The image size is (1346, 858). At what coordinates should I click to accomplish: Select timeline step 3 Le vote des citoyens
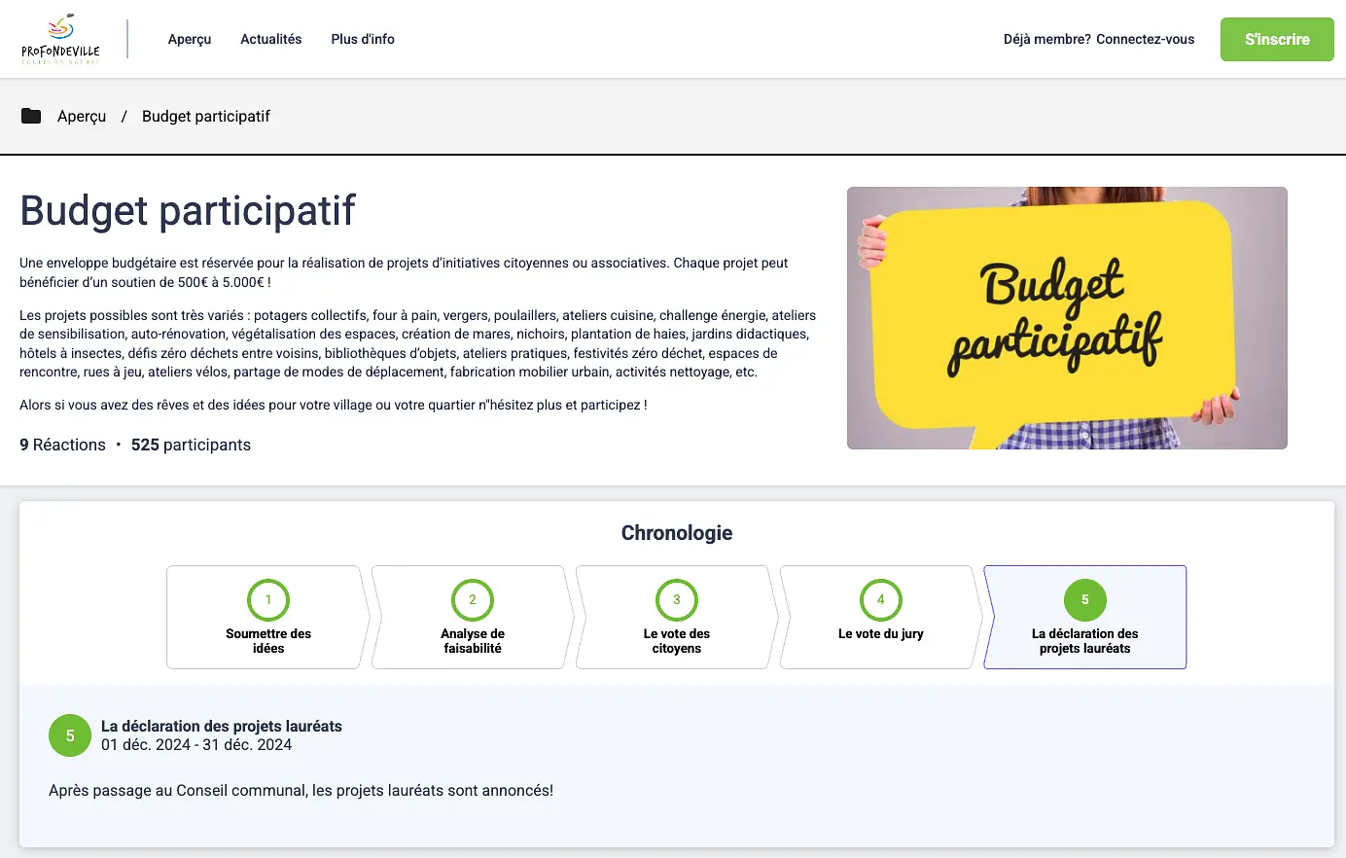677,617
